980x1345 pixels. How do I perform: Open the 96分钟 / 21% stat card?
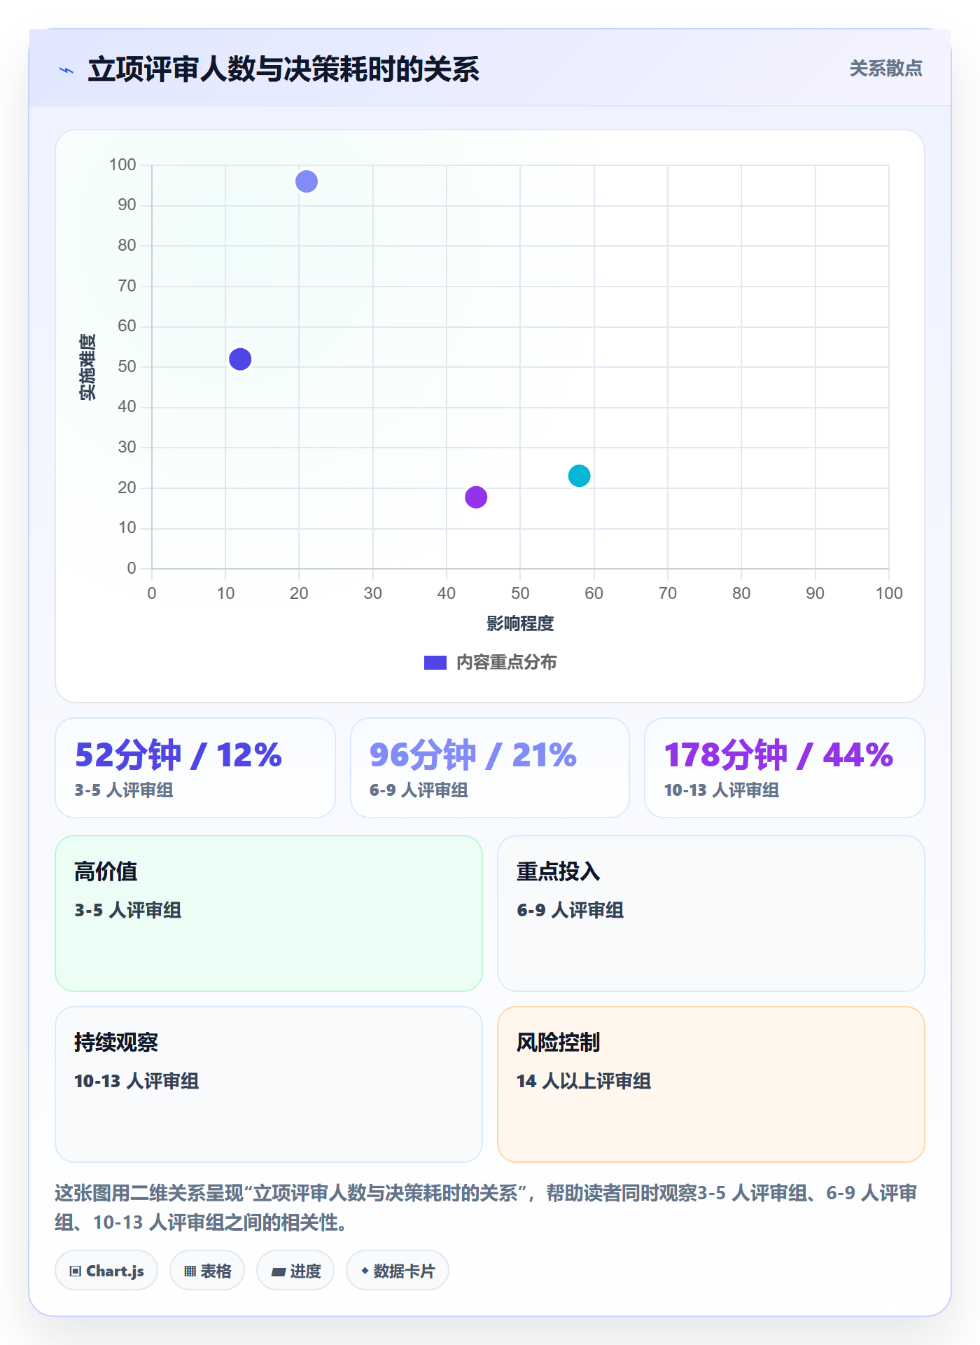[x=490, y=768]
